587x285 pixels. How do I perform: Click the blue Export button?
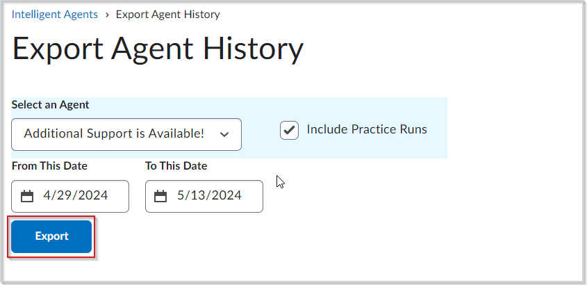pyautogui.click(x=51, y=236)
